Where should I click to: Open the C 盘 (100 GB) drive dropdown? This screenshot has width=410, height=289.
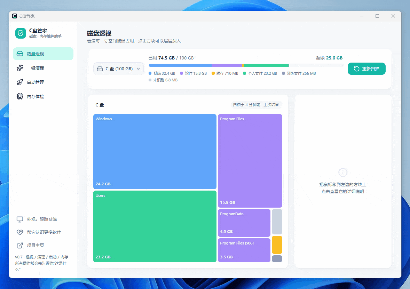[x=119, y=69]
